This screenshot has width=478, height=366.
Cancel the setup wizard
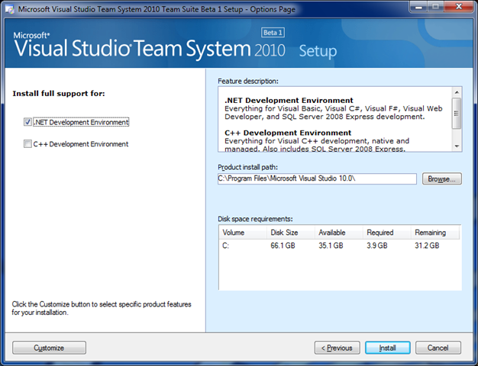coord(438,348)
